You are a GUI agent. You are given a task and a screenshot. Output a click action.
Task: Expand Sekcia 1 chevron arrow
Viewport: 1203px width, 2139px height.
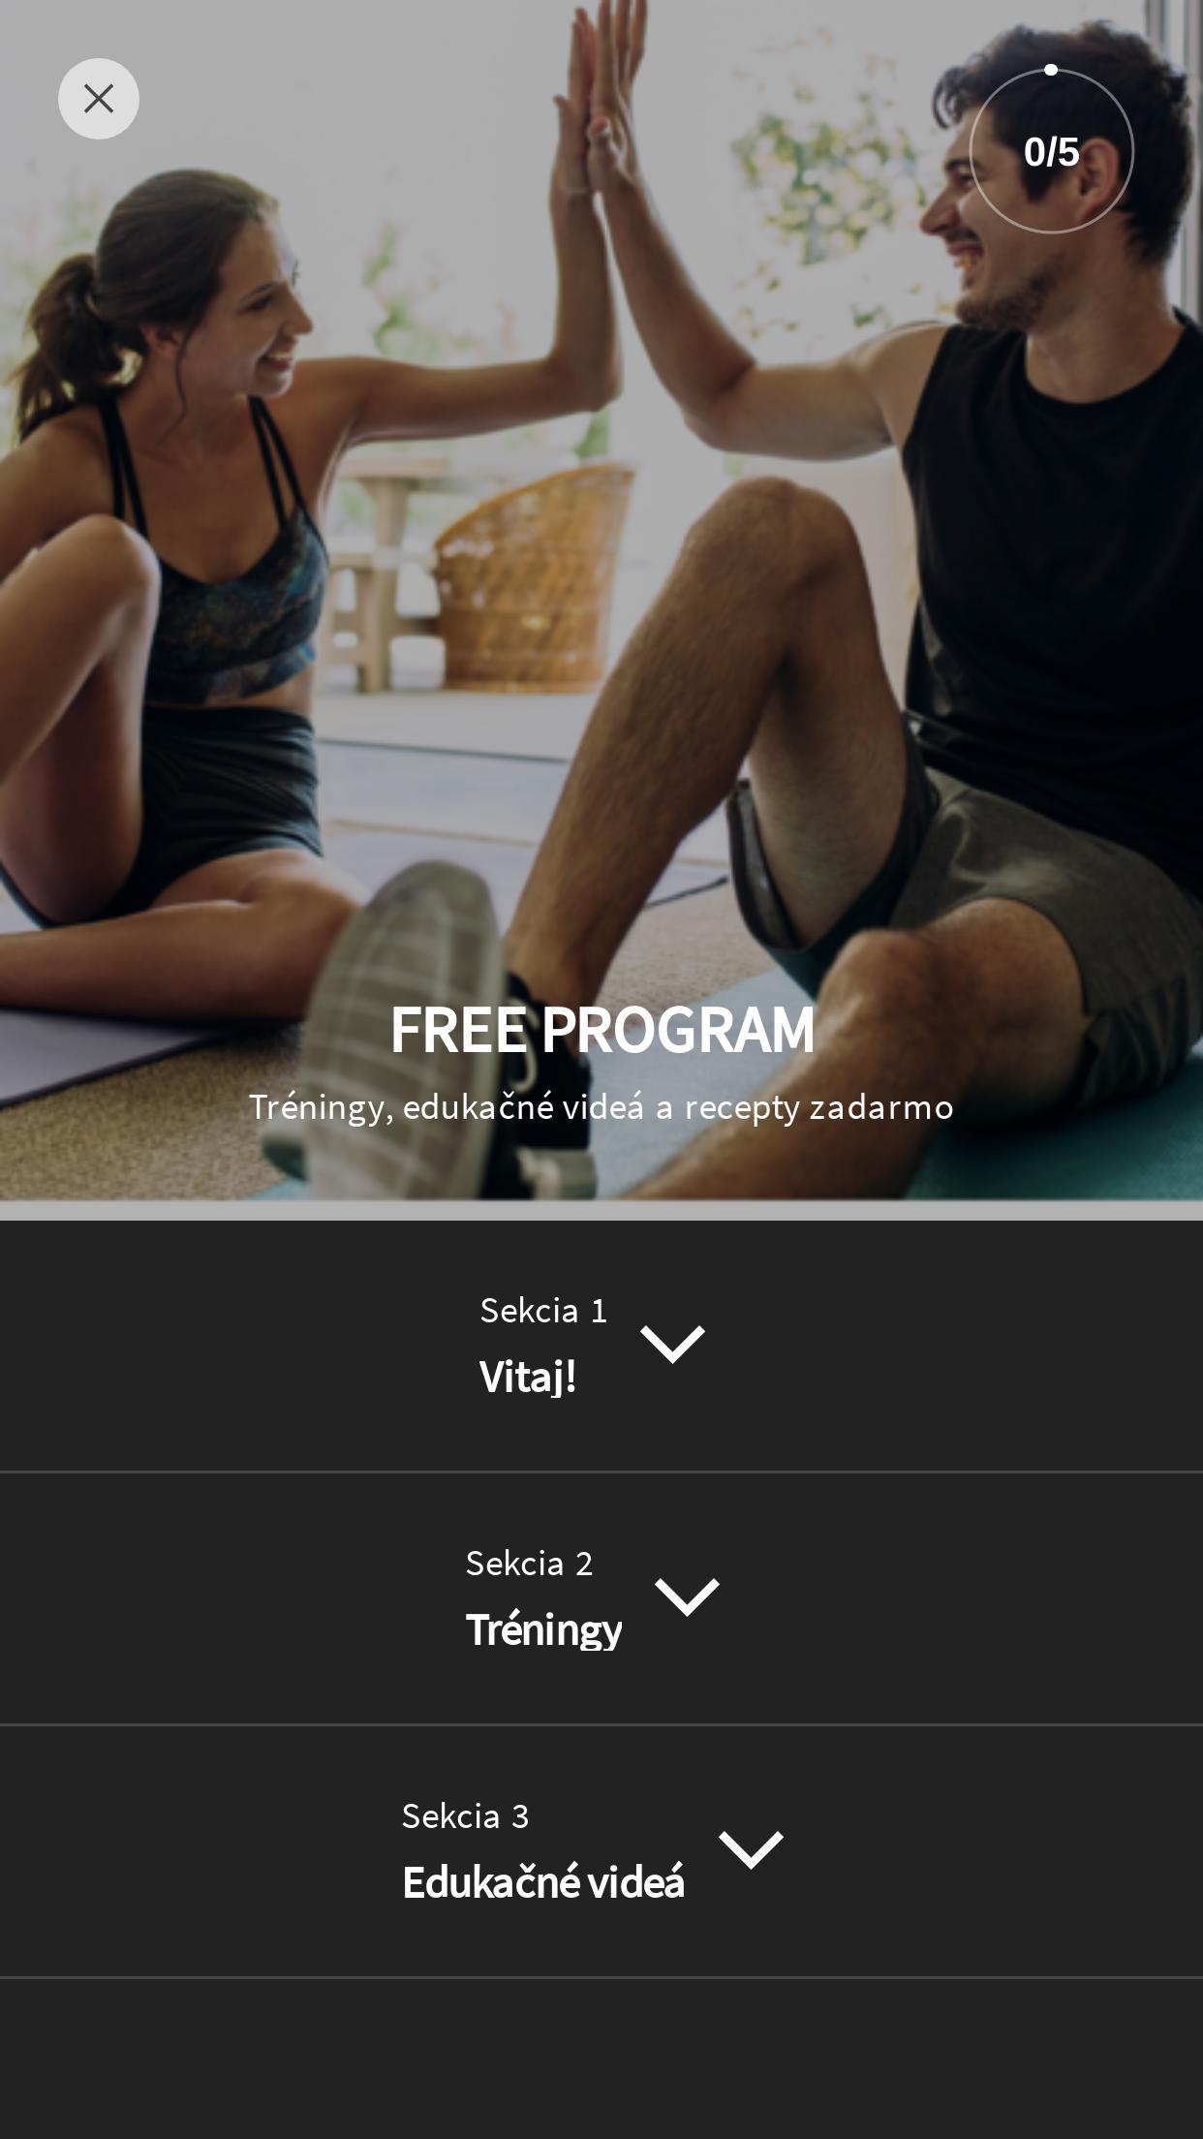pyautogui.click(x=672, y=1345)
